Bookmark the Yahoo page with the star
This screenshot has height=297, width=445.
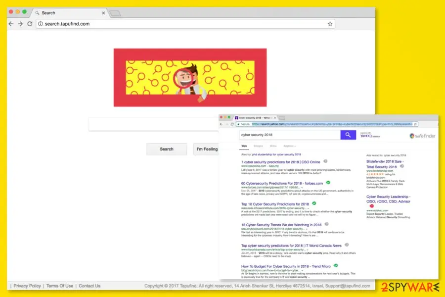(415, 124)
